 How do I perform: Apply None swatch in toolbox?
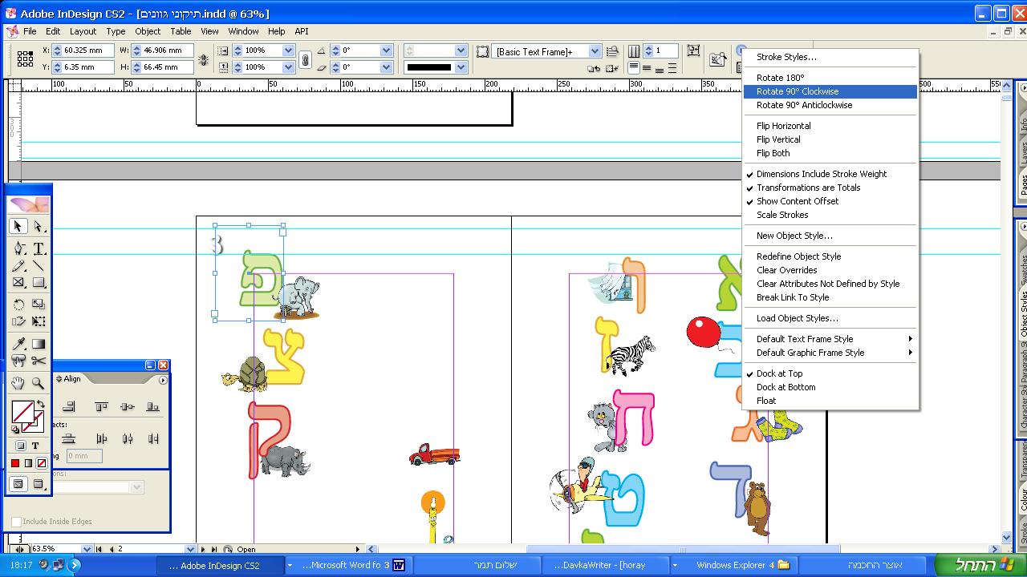42,463
